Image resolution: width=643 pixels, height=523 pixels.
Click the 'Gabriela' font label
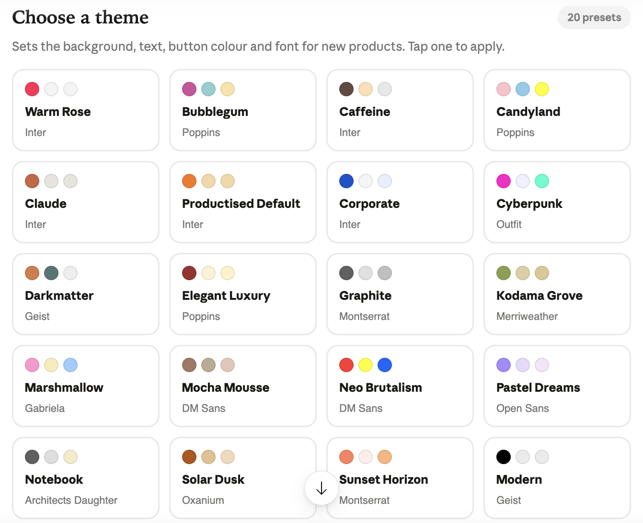point(45,408)
